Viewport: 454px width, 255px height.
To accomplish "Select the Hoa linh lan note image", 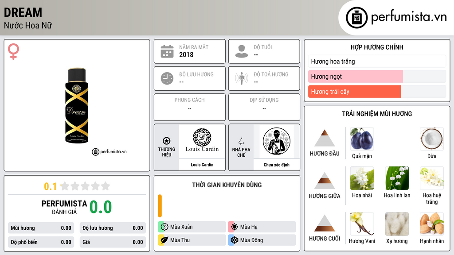I will 397,178.
